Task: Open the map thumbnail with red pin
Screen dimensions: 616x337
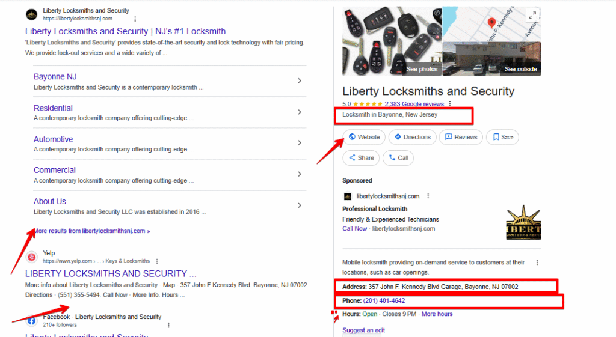Action: [x=491, y=24]
